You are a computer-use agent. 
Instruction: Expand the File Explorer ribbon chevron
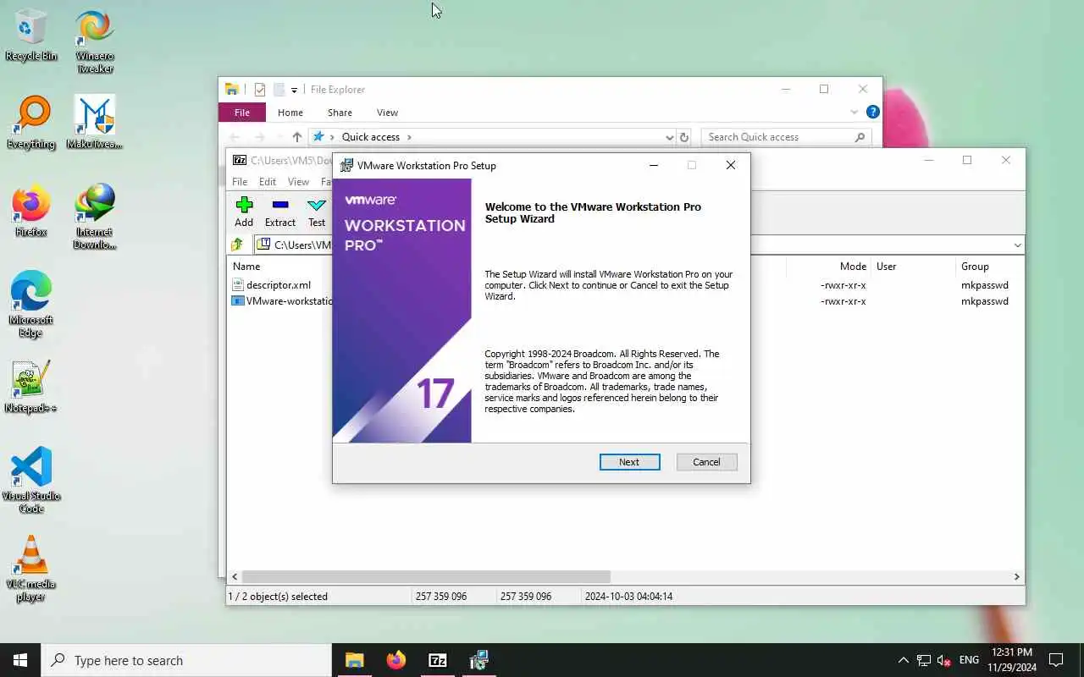click(x=854, y=112)
